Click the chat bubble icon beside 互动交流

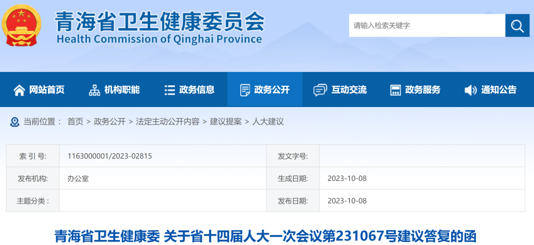[x=320, y=90]
